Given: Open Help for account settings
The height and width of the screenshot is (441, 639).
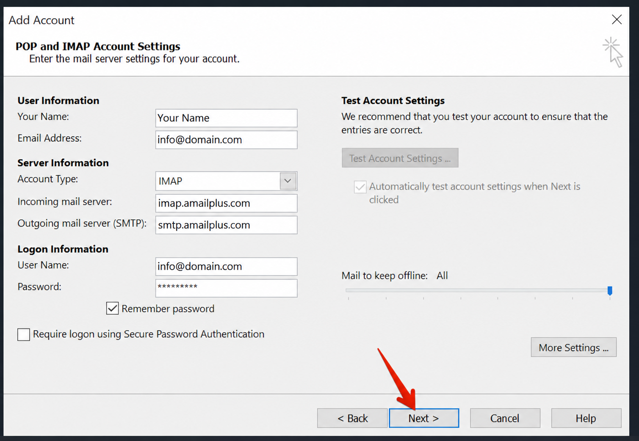Looking at the screenshot, I should click(586, 418).
